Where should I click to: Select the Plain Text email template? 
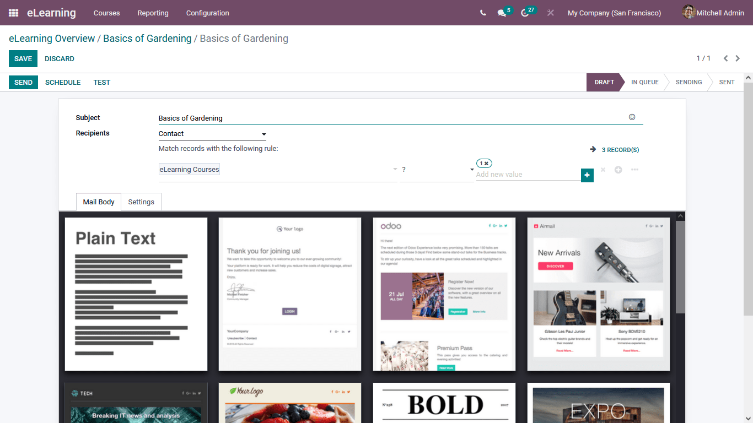pyautogui.click(x=136, y=294)
